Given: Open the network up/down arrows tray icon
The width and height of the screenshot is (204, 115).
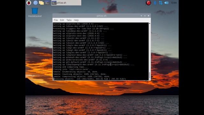Looking at the screenshot, I should pos(161,3).
